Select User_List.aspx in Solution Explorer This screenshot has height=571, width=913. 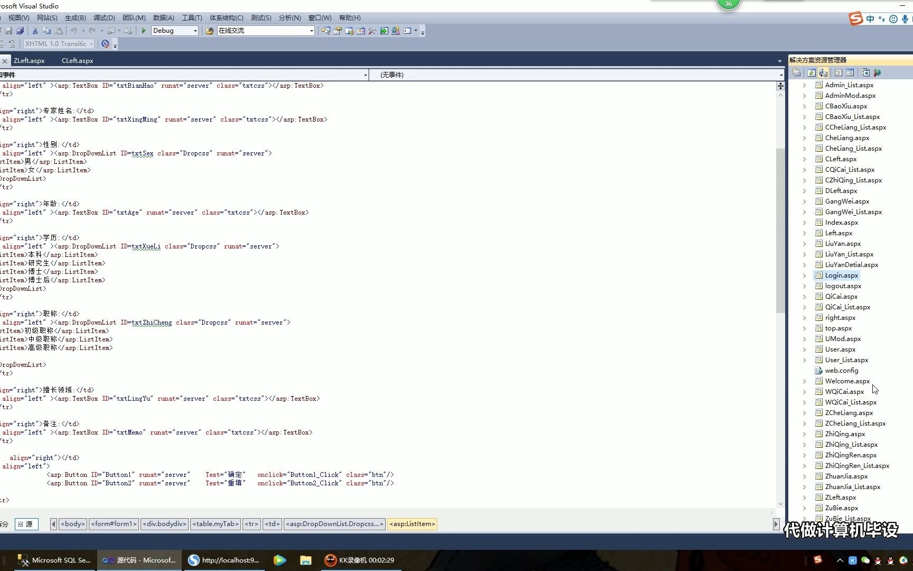pyautogui.click(x=846, y=360)
